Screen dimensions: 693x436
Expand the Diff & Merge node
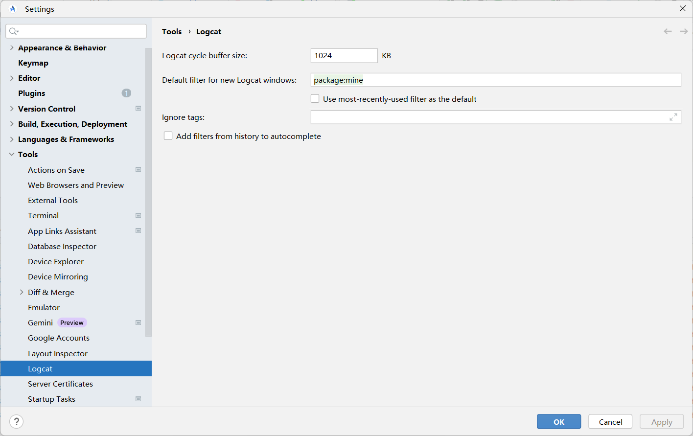coord(22,292)
